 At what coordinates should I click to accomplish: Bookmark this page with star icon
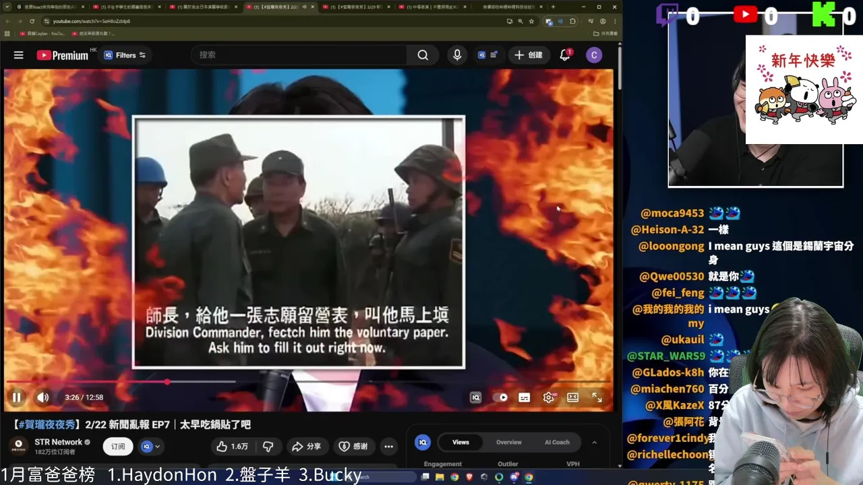point(531,21)
